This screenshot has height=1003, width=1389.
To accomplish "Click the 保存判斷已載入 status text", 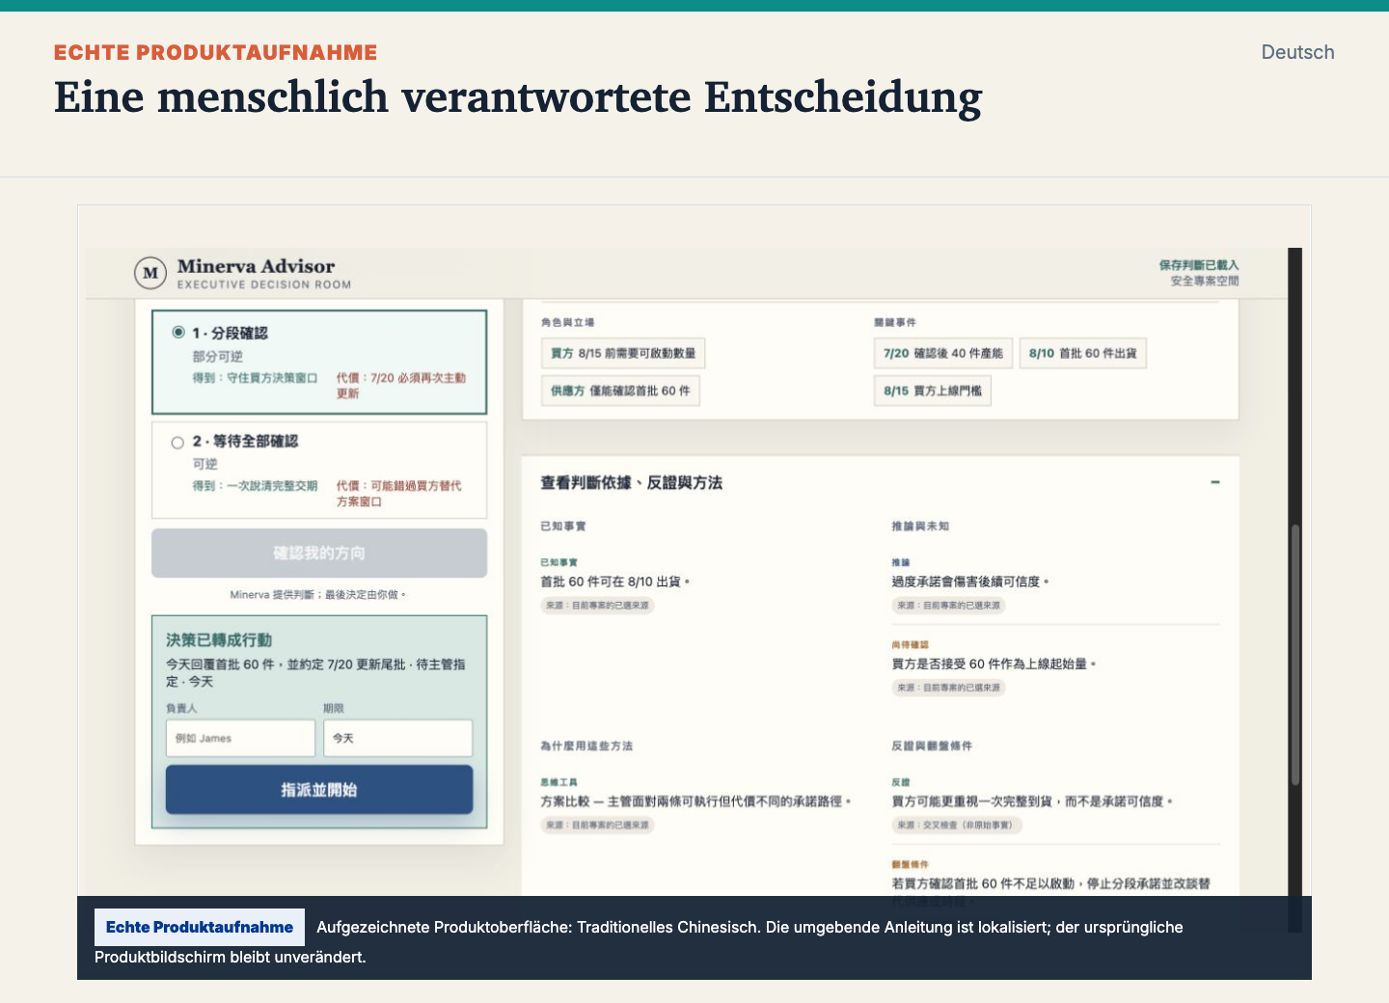I will [1199, 265].
